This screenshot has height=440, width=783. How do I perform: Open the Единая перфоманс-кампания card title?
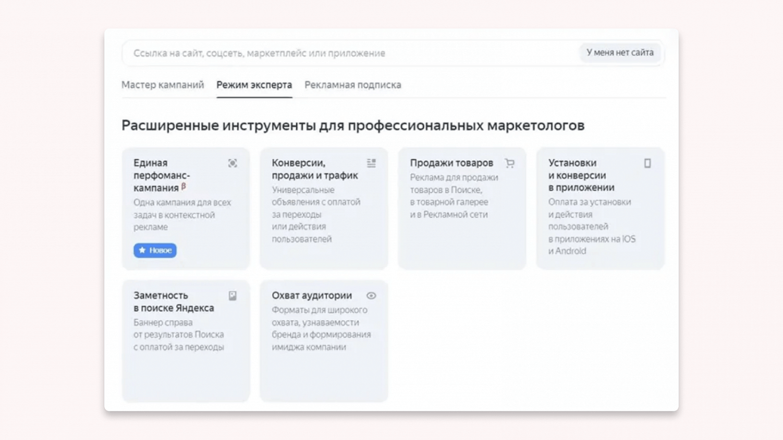(x=162, y=175)
